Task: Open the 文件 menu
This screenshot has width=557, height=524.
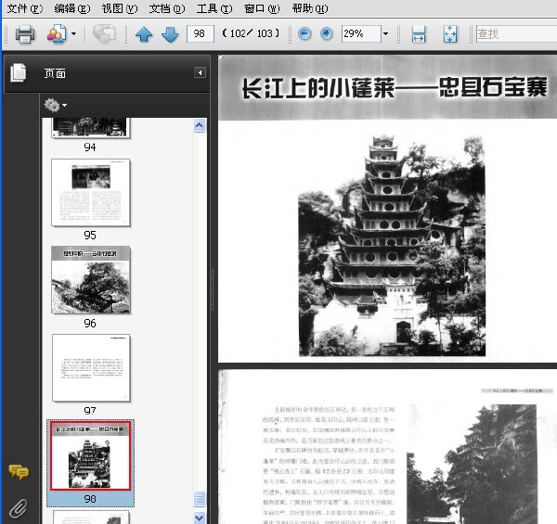Action: pyautogui.click(x=24, y=8)
